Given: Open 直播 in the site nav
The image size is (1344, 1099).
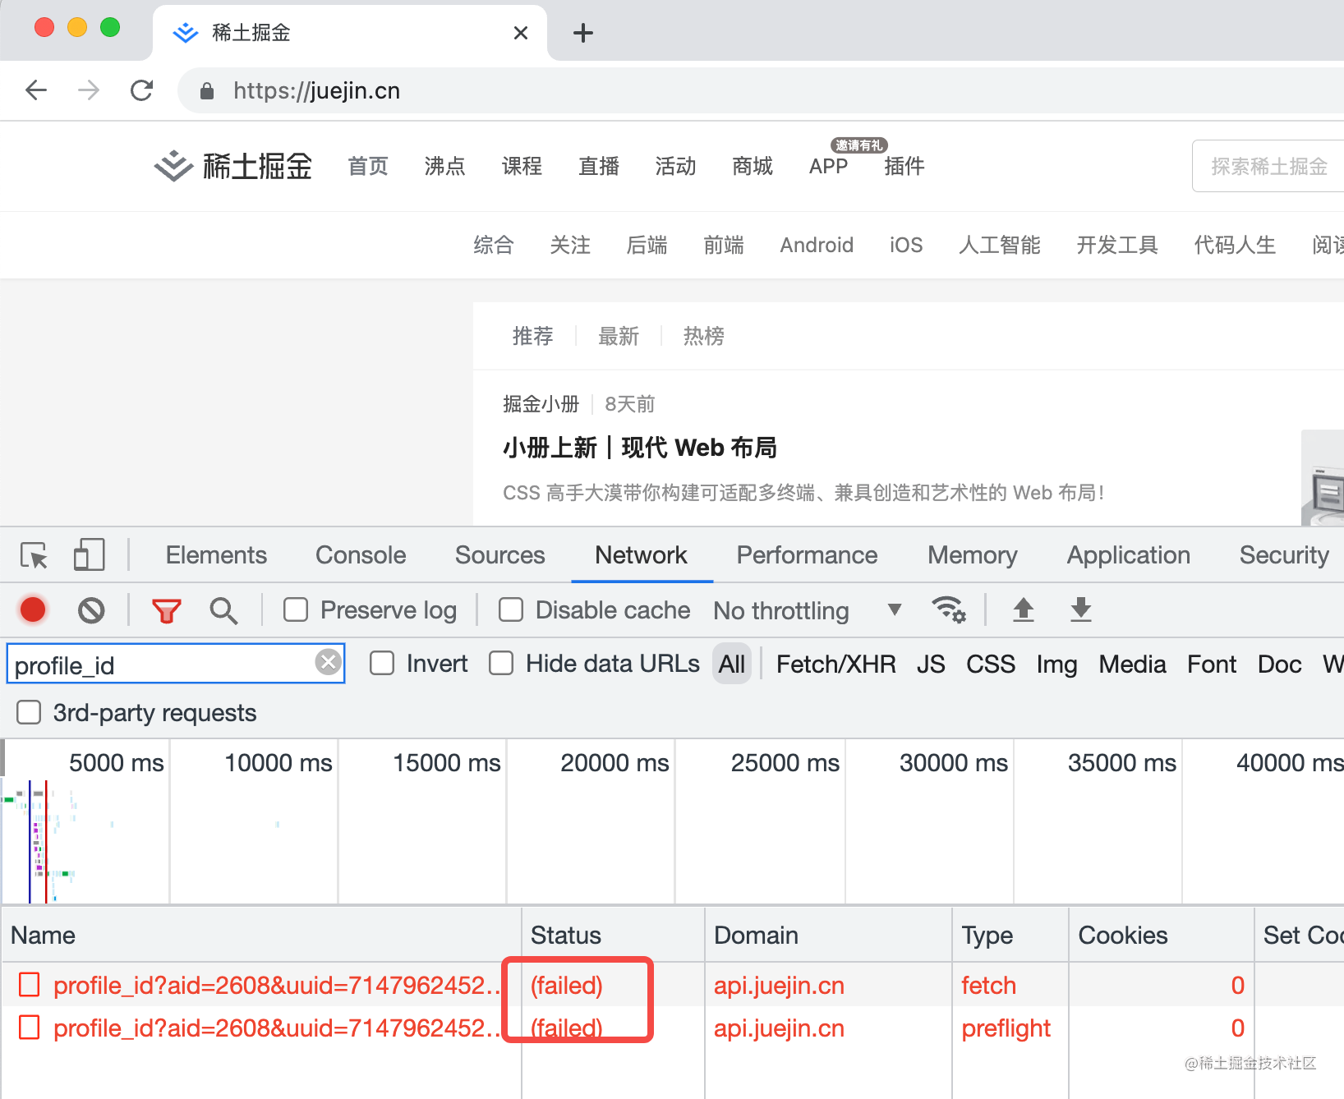Looking at the screenshot, I should click(599, 166).
